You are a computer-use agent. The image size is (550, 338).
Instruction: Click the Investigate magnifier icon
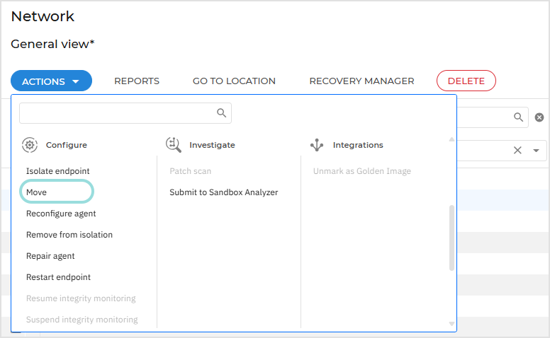pyautogui.click(x=173, y=145)
